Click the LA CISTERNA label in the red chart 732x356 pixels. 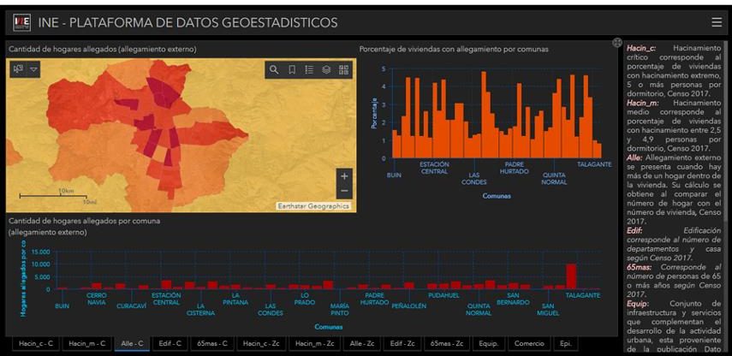[x=200, y=309]
